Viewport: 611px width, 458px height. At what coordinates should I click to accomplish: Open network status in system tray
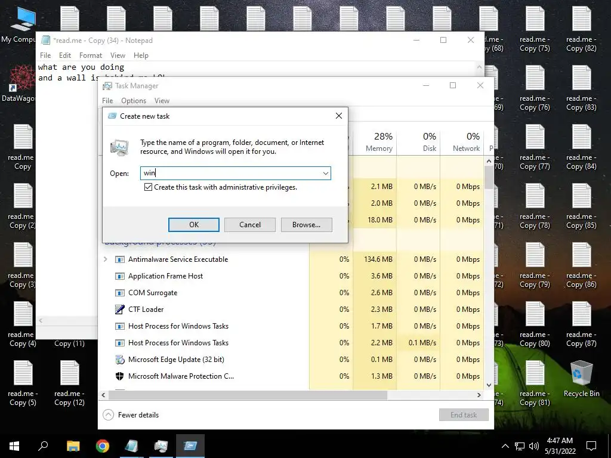click(x=520, y=446)
